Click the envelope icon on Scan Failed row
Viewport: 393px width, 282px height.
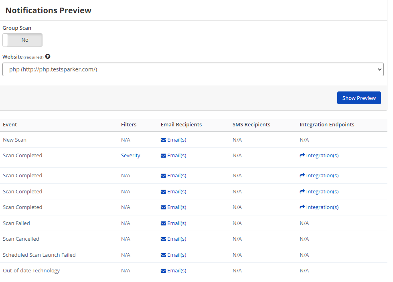[x=163, y=223]
